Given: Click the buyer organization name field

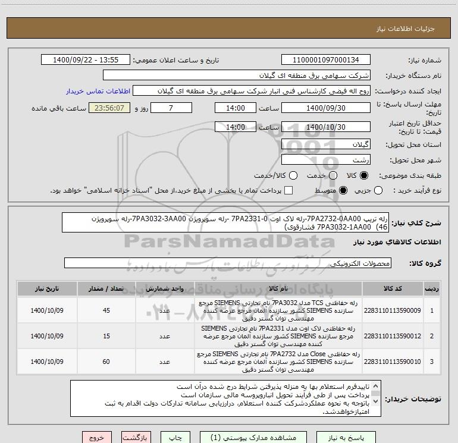Looking at the screenshot, I should 237,75.
